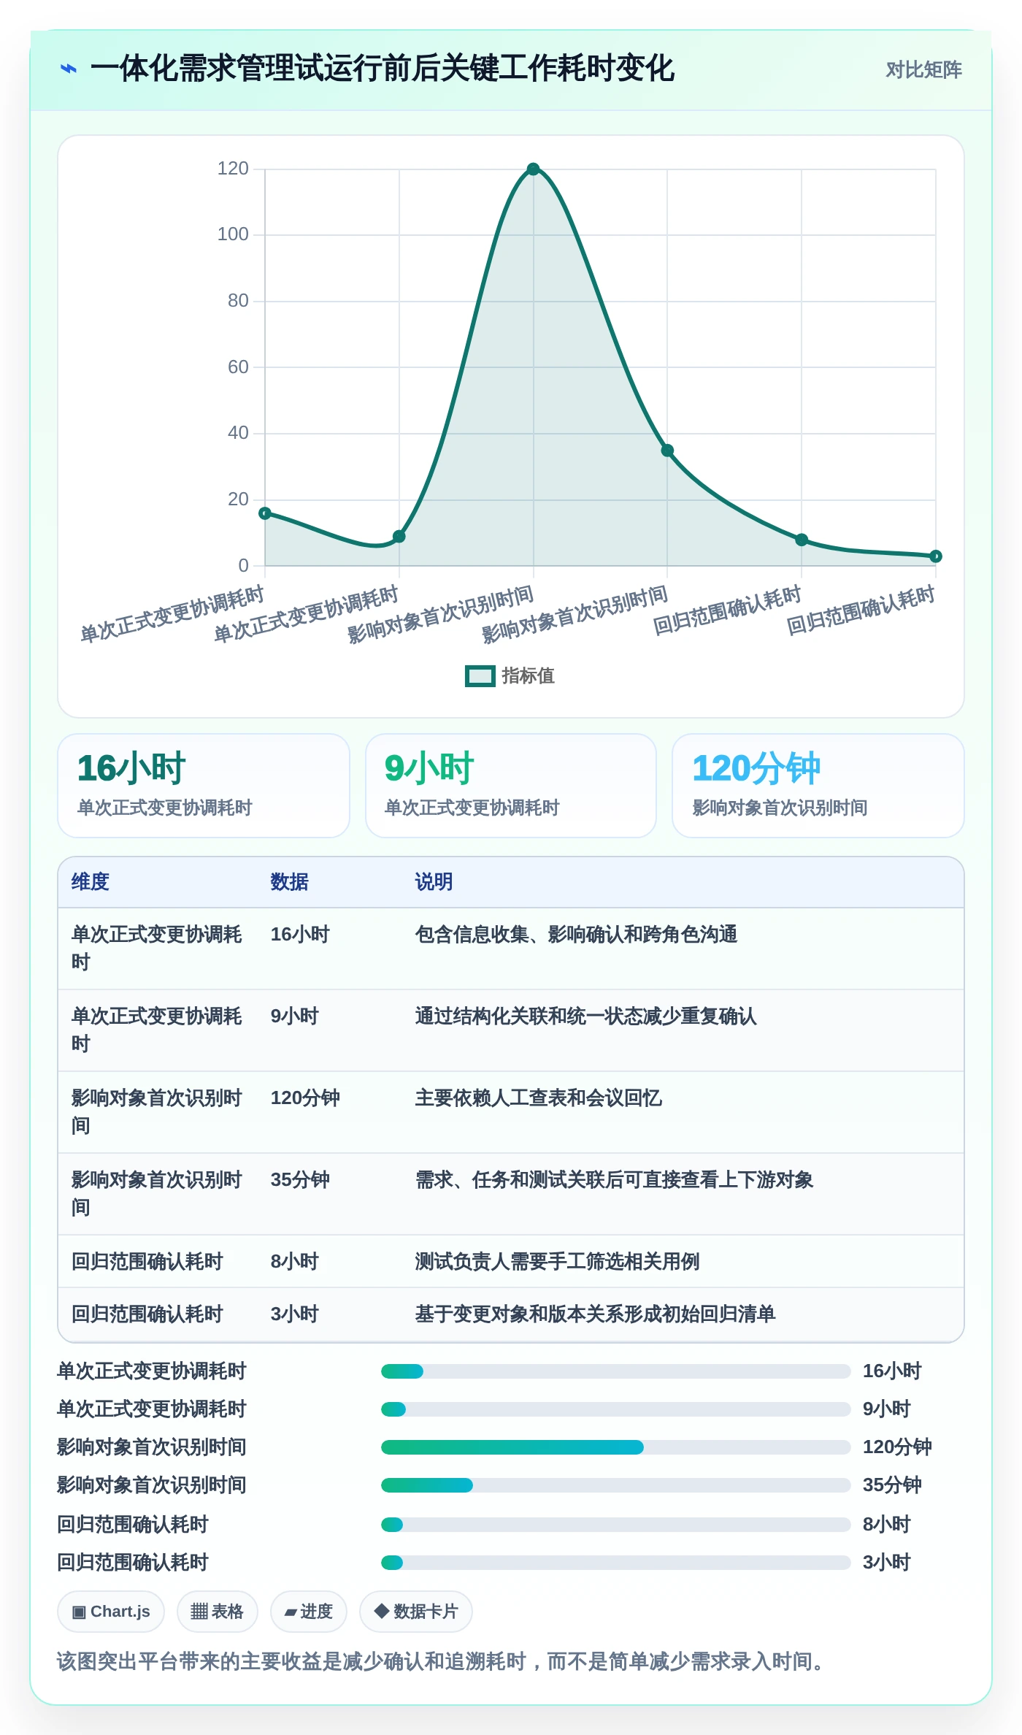Screen dimensions: 1022x1735
Task: Click the progress bar for 35分钟
Action: click(616, 1485)
